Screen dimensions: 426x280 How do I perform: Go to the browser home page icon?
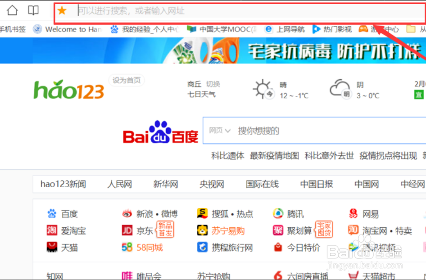pyautogui.click(x=12, y=10)
